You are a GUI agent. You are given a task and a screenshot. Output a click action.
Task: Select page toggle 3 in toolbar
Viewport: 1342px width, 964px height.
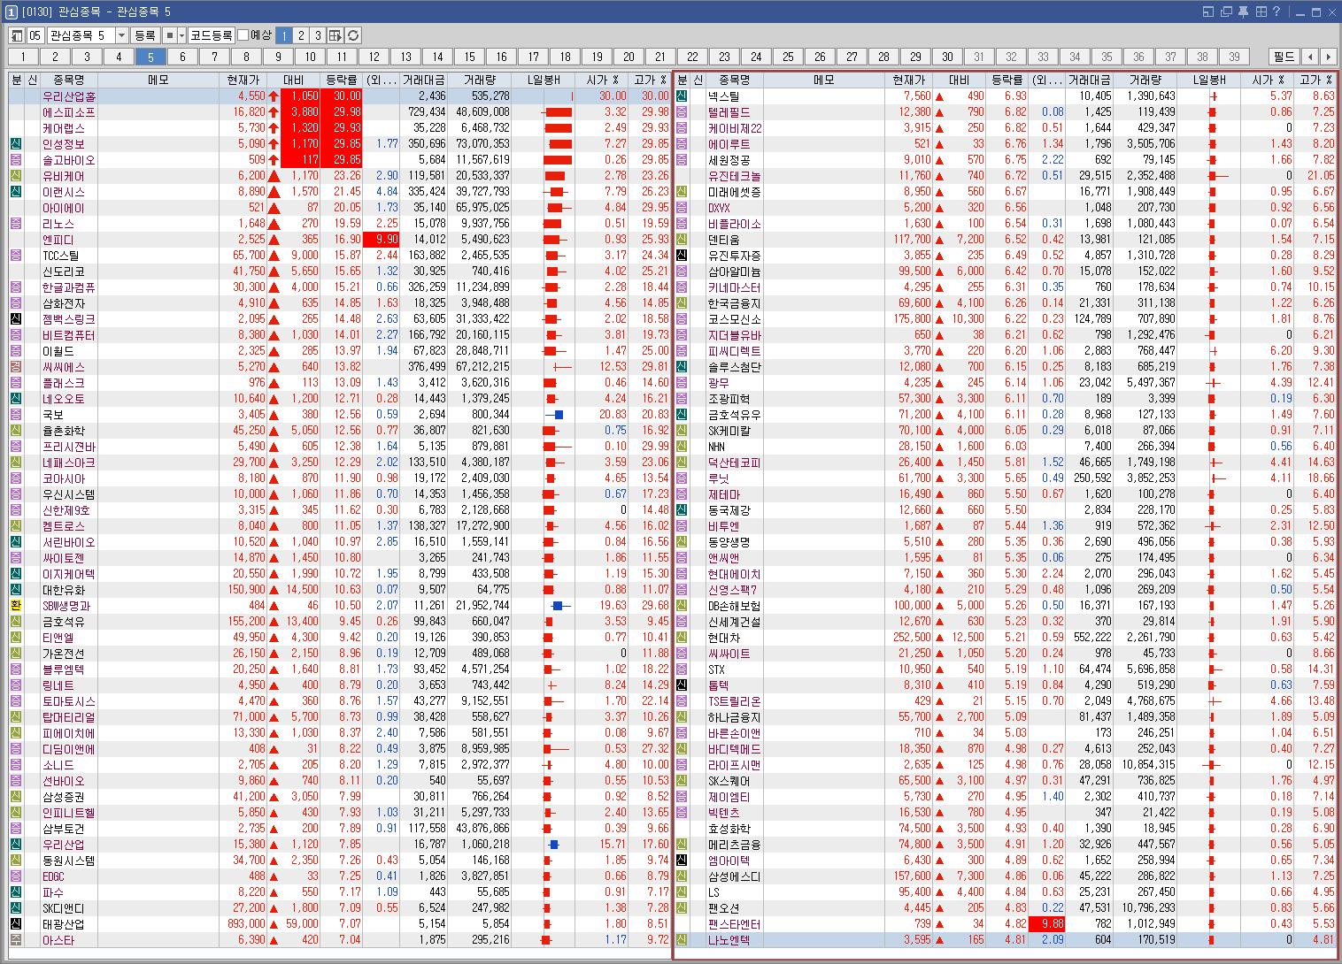(318, 35)
